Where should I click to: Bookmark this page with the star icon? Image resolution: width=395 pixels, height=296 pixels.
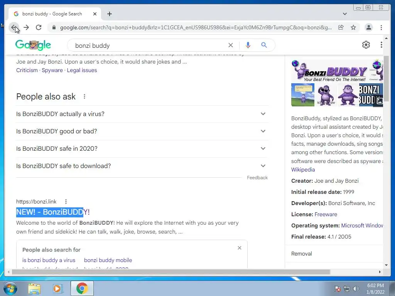tap(353, 27)
